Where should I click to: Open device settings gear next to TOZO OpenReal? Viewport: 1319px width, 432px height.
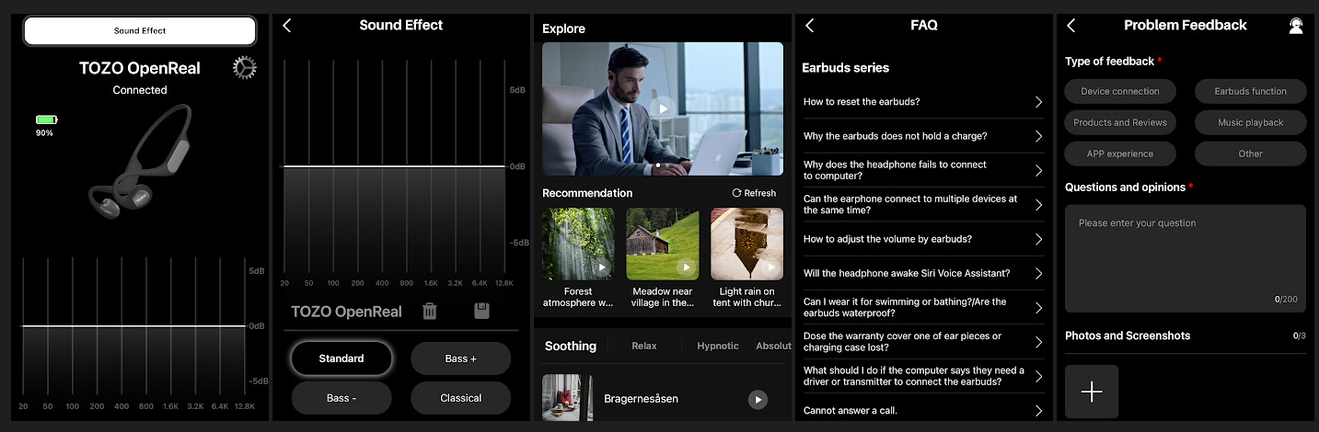tap(244, 67)
